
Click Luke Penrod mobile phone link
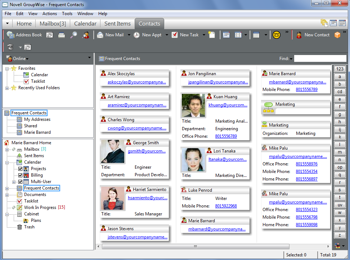[x=226, y=206]
